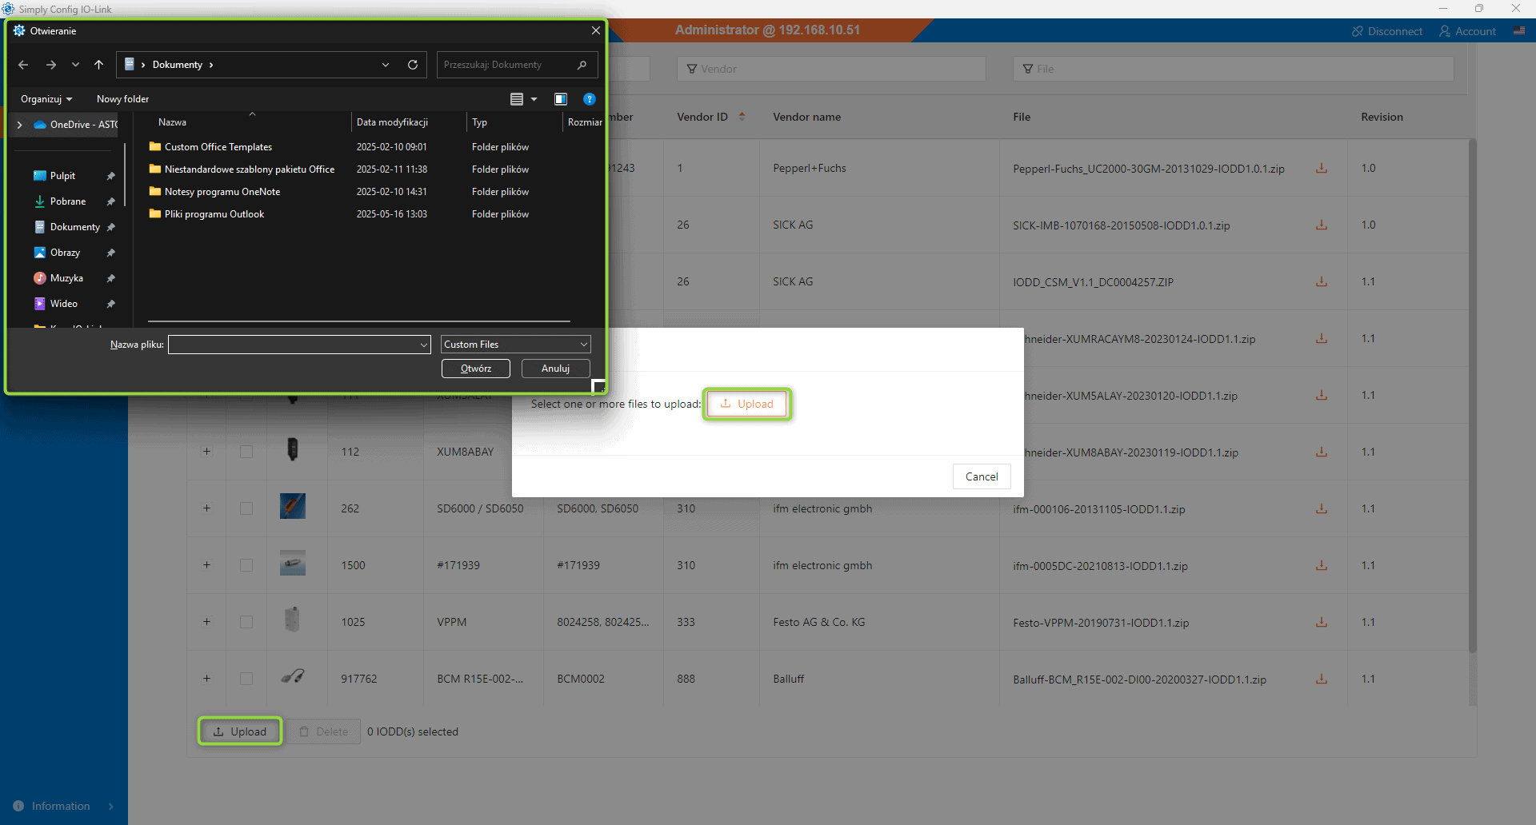
Task: Open the file dialog help icon
Action: 590,99
